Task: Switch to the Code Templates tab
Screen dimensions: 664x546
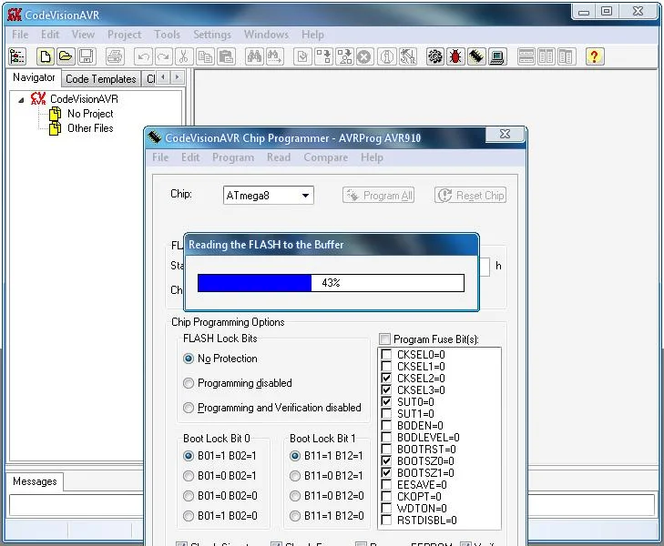Action: pyautogui.click(x=101, y=79)
